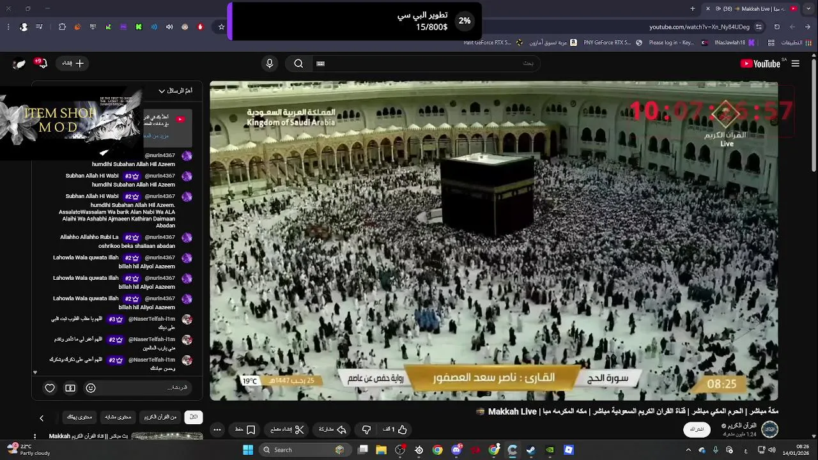Dislike the video with thumbs-down icon
The image size is (818, 460).
(366, 429)
